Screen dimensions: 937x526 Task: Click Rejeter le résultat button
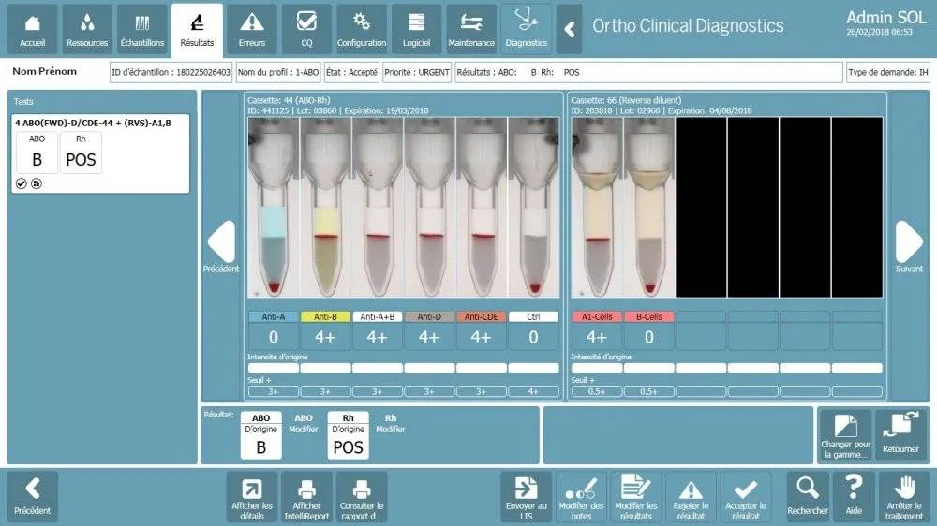tap(691, 496)
